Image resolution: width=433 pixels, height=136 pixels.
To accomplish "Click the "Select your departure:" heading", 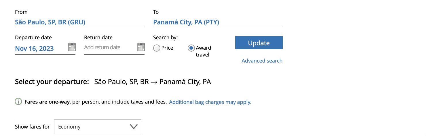I will click(52, 82).
